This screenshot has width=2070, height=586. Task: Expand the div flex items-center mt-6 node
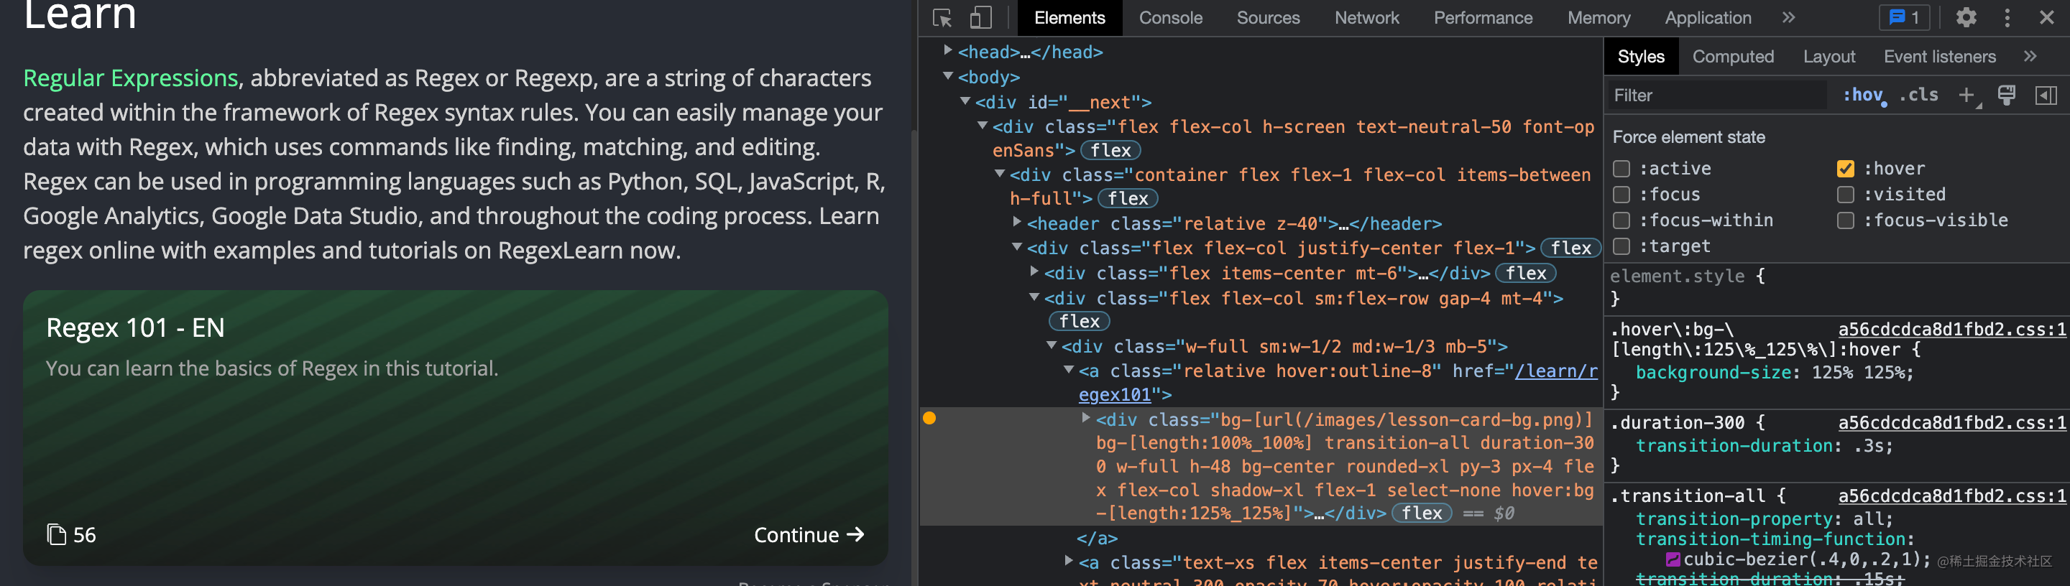1034,271
